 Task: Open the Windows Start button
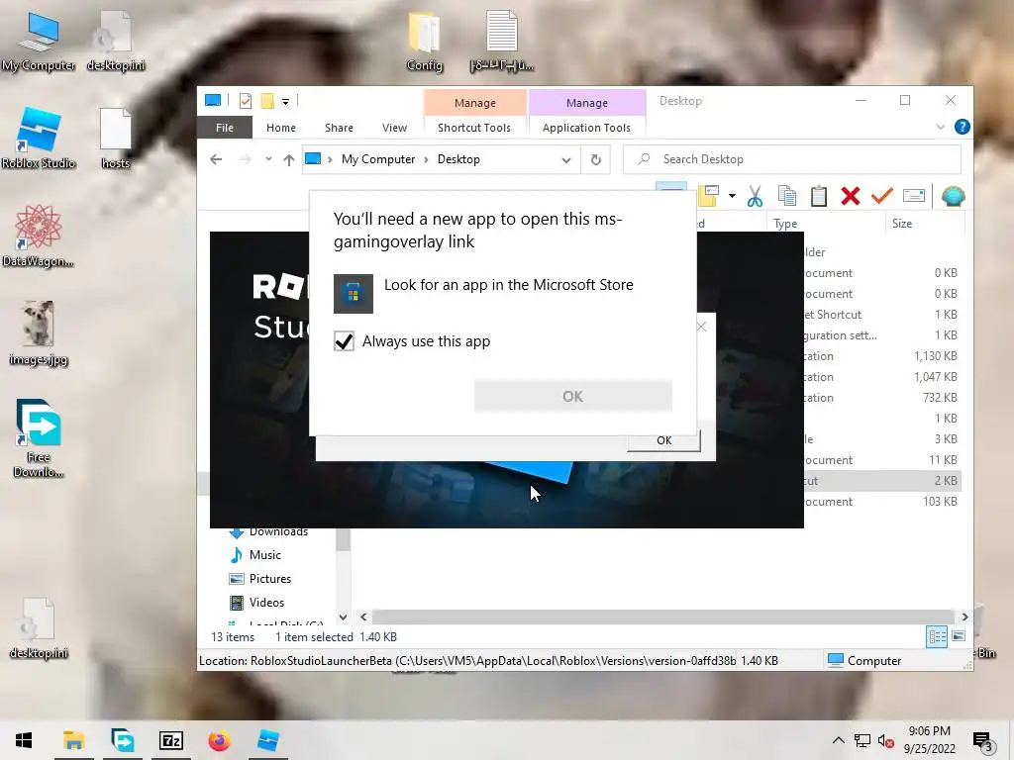24,740
